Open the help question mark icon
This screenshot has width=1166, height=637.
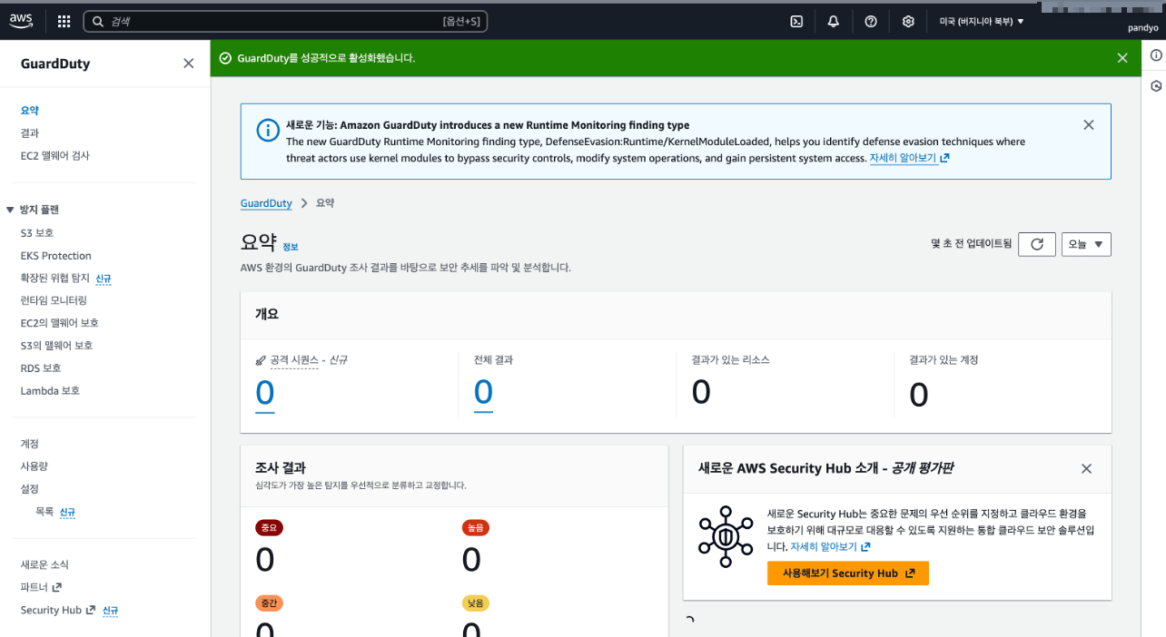click(x=871, y=21)
